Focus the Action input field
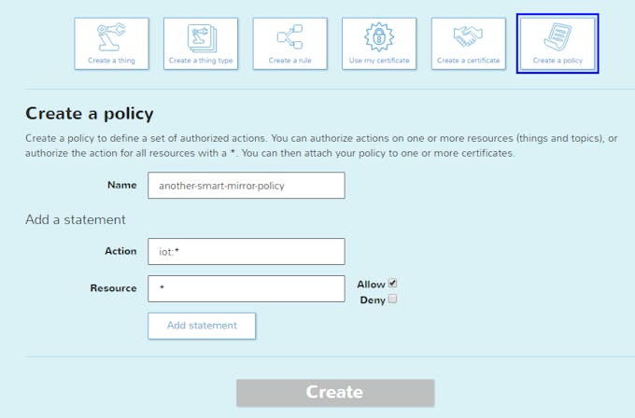 click(247, 252)
